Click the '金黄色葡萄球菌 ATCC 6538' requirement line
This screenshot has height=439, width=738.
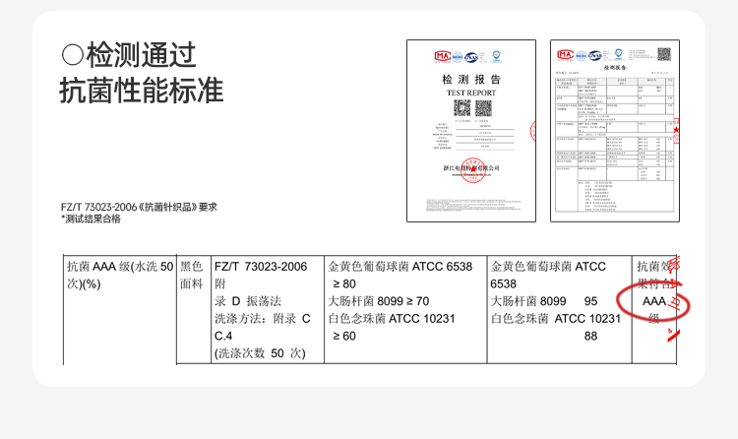(x=400, y=267)
